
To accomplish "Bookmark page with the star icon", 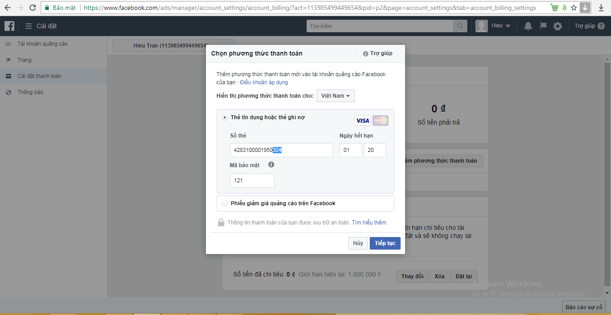I will click(x=574, y=8).
